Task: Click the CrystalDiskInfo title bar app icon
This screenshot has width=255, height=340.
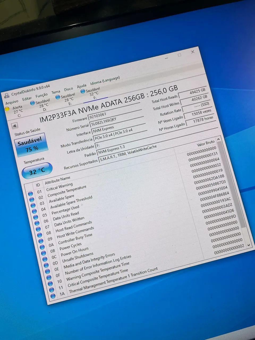Action: (7, 95)
